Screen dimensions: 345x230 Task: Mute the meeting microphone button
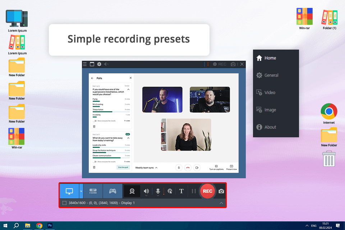[179, 168]
